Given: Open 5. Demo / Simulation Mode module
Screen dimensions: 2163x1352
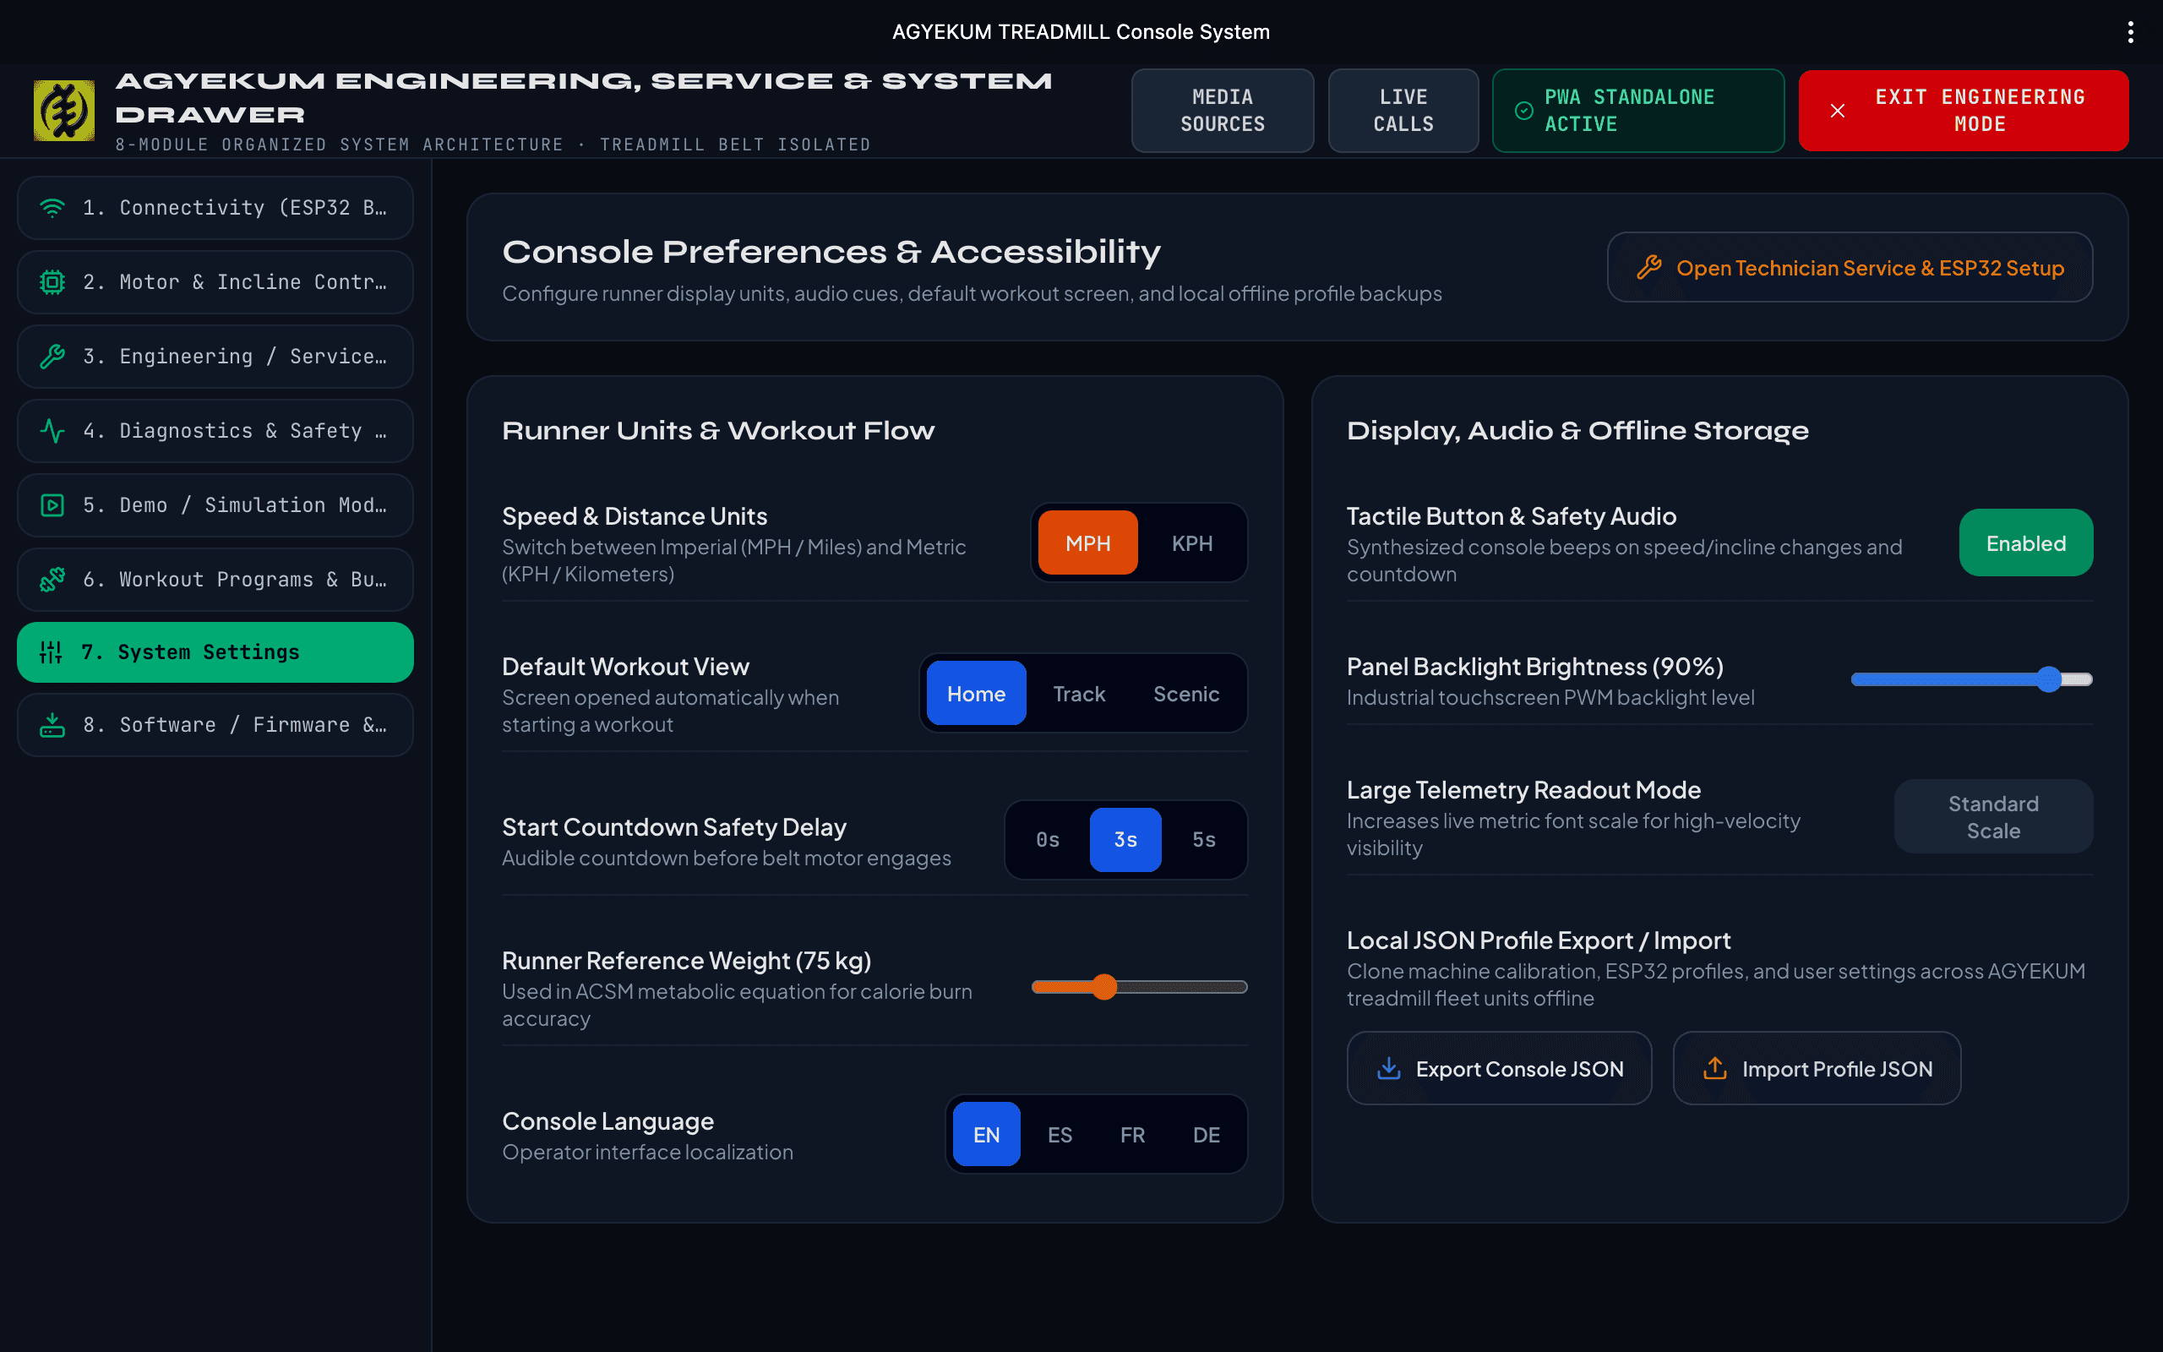Looking at the screenshot, I should tap(215, 505).
